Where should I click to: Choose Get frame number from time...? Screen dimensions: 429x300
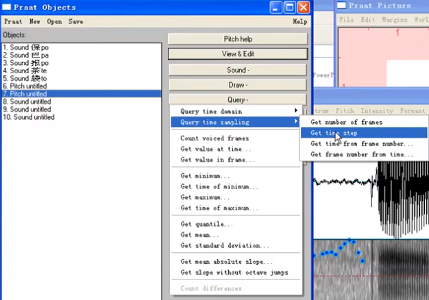pyautogui.click(x=364, y=154)
